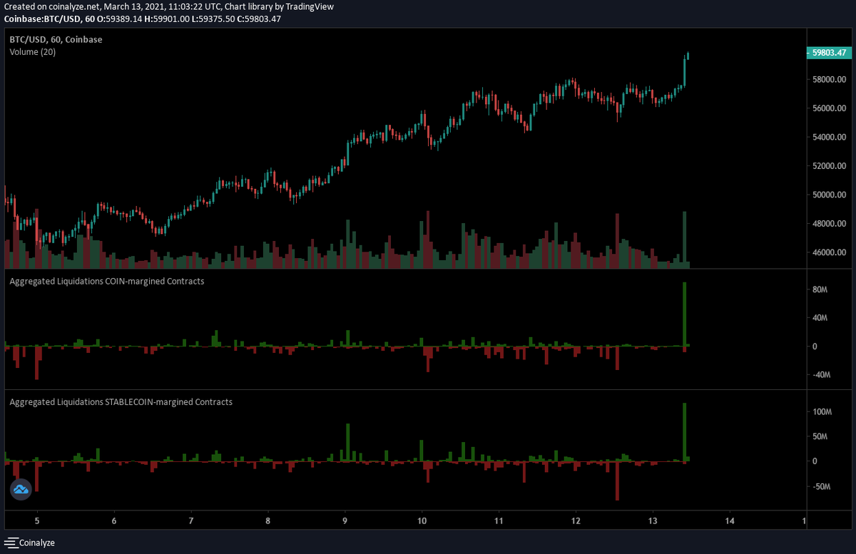The width and height of the screenshot is (856, 554).
Task: Click date 14 on the time axis
Action: (x=730, y=521)
